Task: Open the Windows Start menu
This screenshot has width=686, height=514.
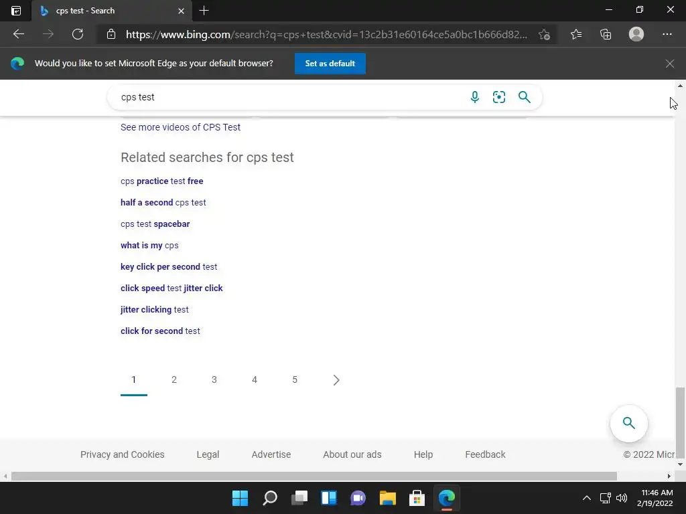Action: [x=240, y=498]
